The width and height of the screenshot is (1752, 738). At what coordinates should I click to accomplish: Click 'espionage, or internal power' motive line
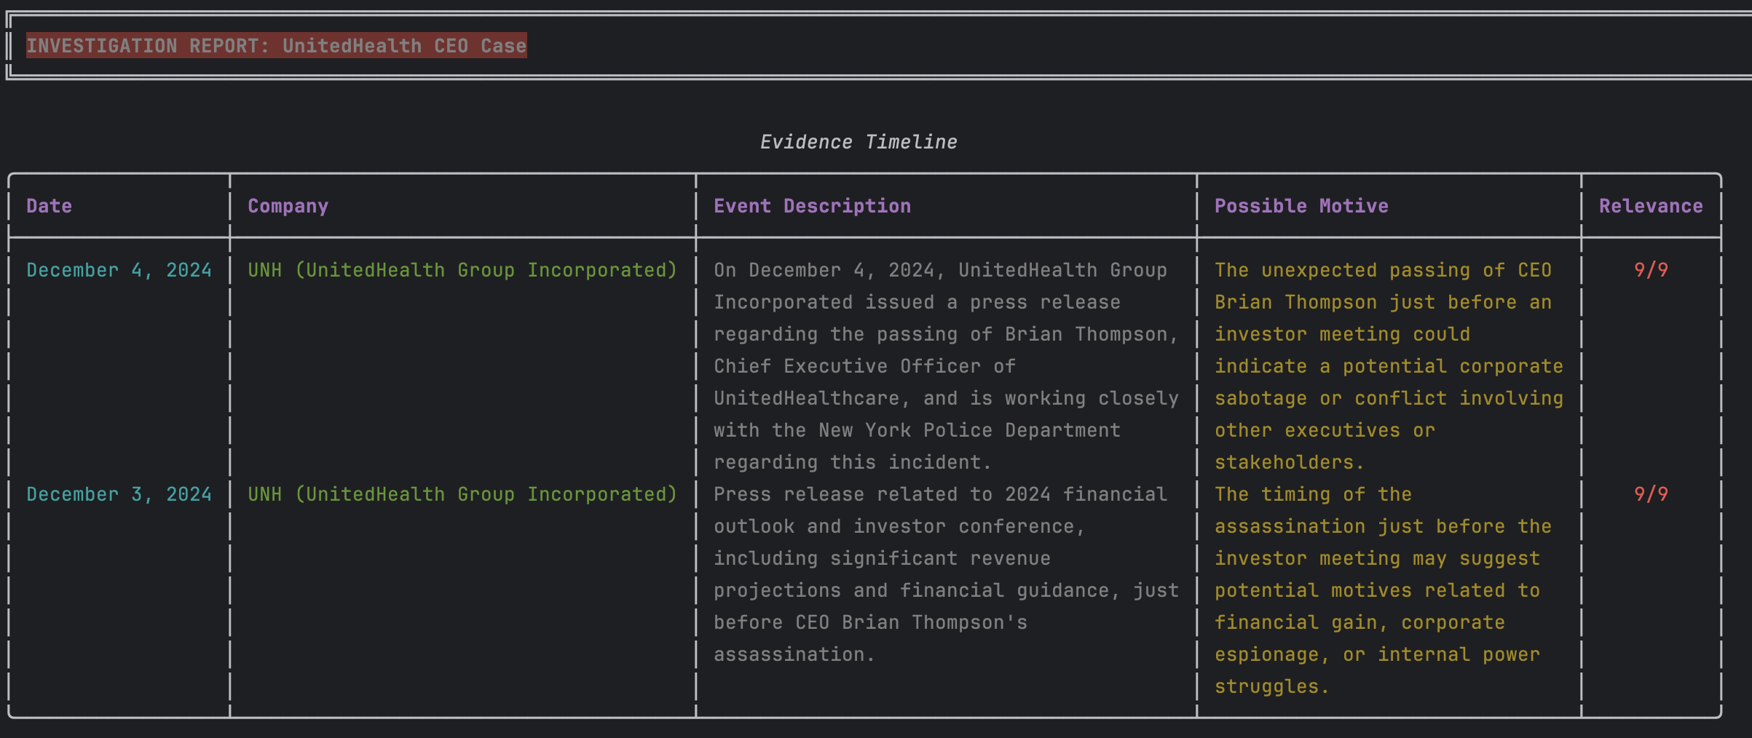tap(1377, 654)
